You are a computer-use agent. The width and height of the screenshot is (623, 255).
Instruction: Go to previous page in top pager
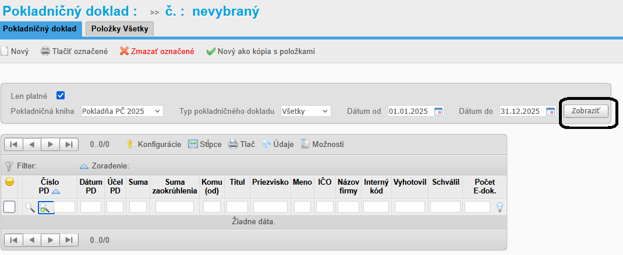point(32,145)
